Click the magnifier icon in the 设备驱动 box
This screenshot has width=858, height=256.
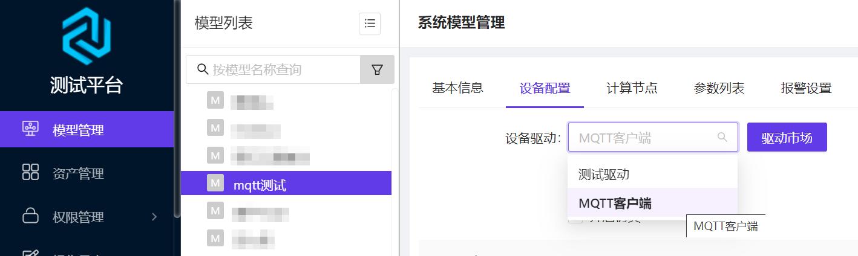click(x=722, y=137)
